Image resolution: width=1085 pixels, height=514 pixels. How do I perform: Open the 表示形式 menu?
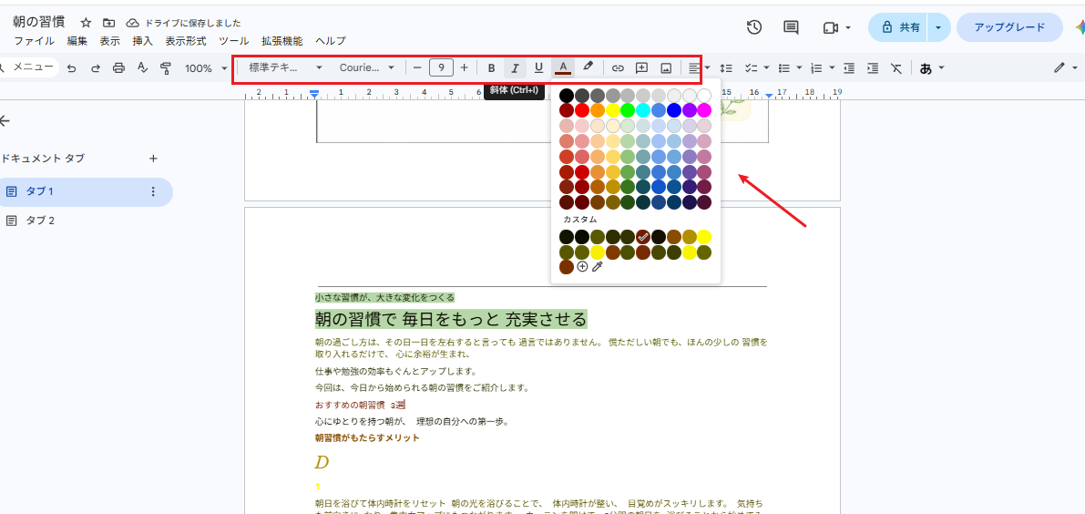coord(186,41)
